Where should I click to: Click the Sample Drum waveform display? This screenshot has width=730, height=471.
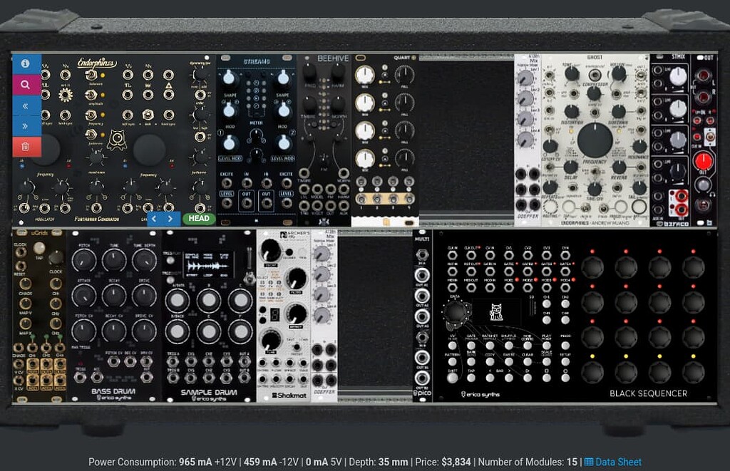209,265
